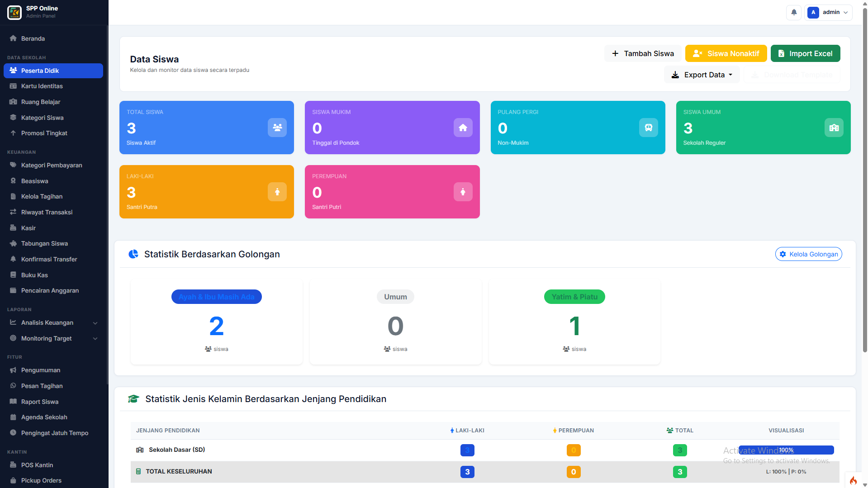Click the Pengingat Jatuh Tempo clock icon

(13, 433)
